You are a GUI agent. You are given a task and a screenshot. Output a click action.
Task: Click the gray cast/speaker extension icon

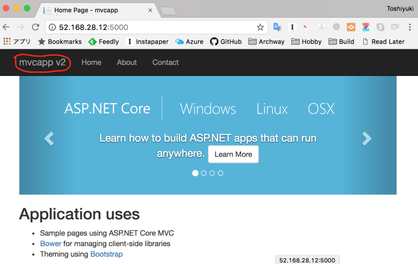[x=395, y=27]
